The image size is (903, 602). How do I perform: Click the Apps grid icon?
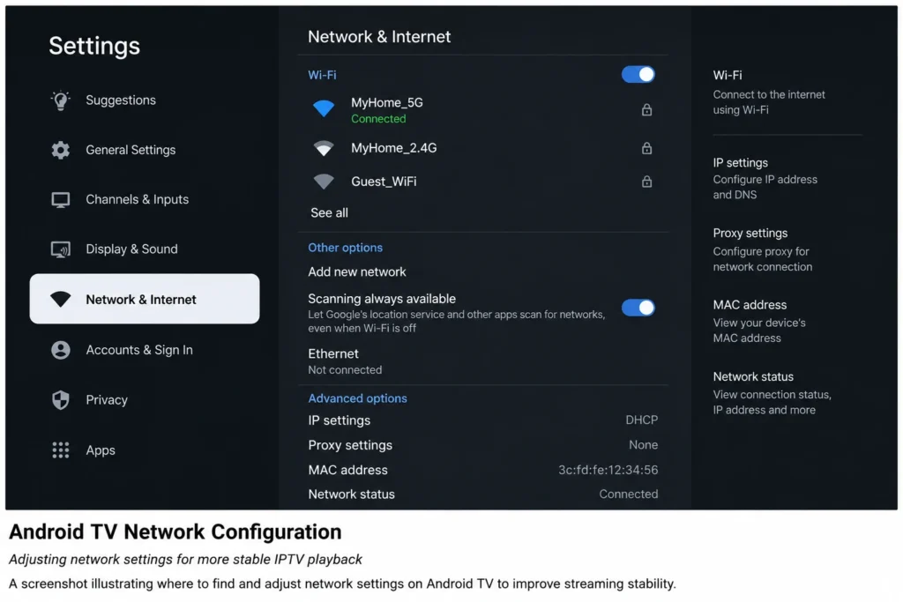tap(61, 450)
